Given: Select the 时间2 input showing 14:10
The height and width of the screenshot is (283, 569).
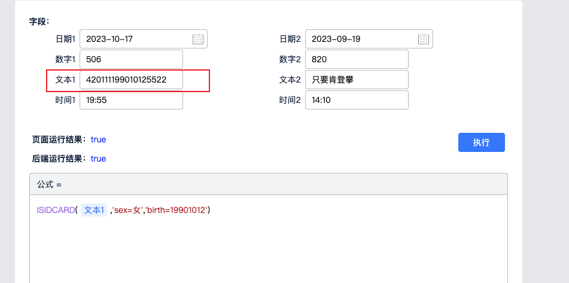Looking at the screenshot, I should click(x=357, y=100).
